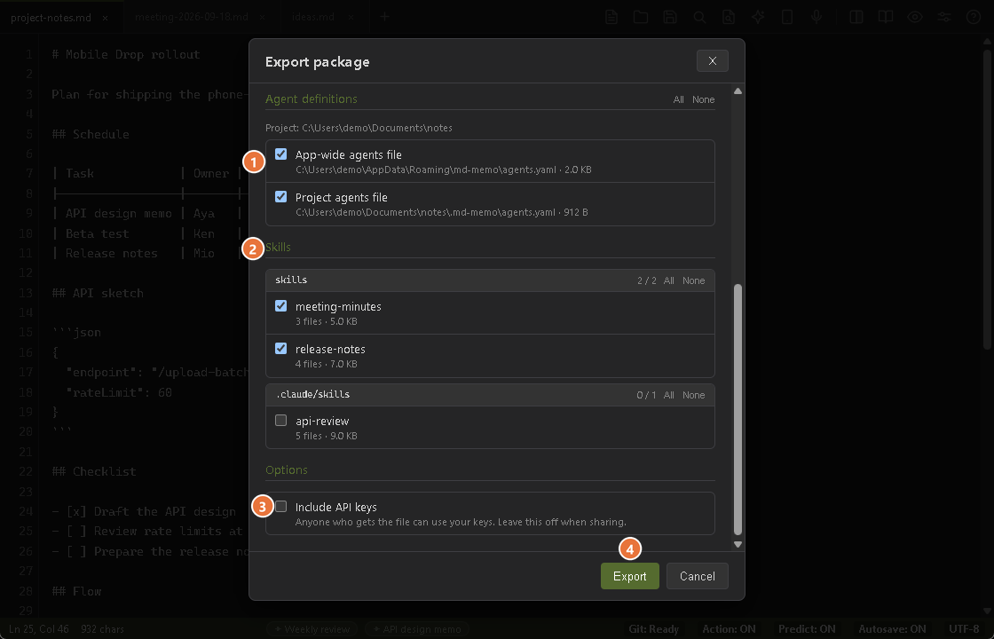Click the find-in-document icon

coord(729,17)
